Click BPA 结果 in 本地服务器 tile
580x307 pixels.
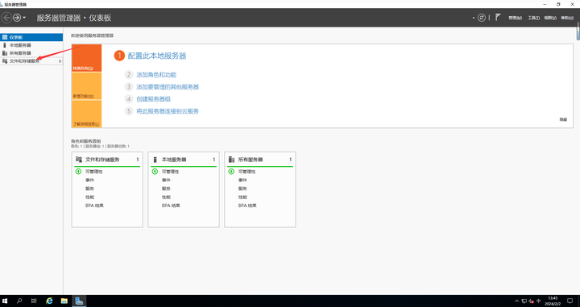171,205
